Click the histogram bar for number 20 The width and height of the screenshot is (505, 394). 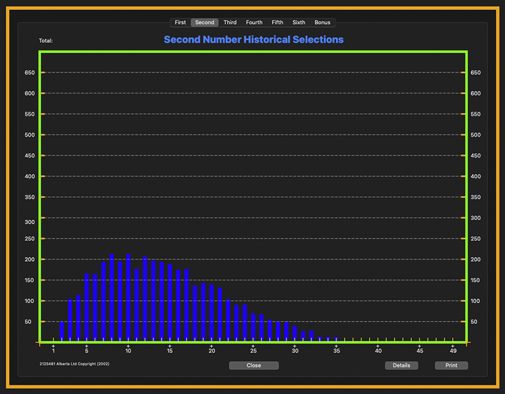[211, 313]
